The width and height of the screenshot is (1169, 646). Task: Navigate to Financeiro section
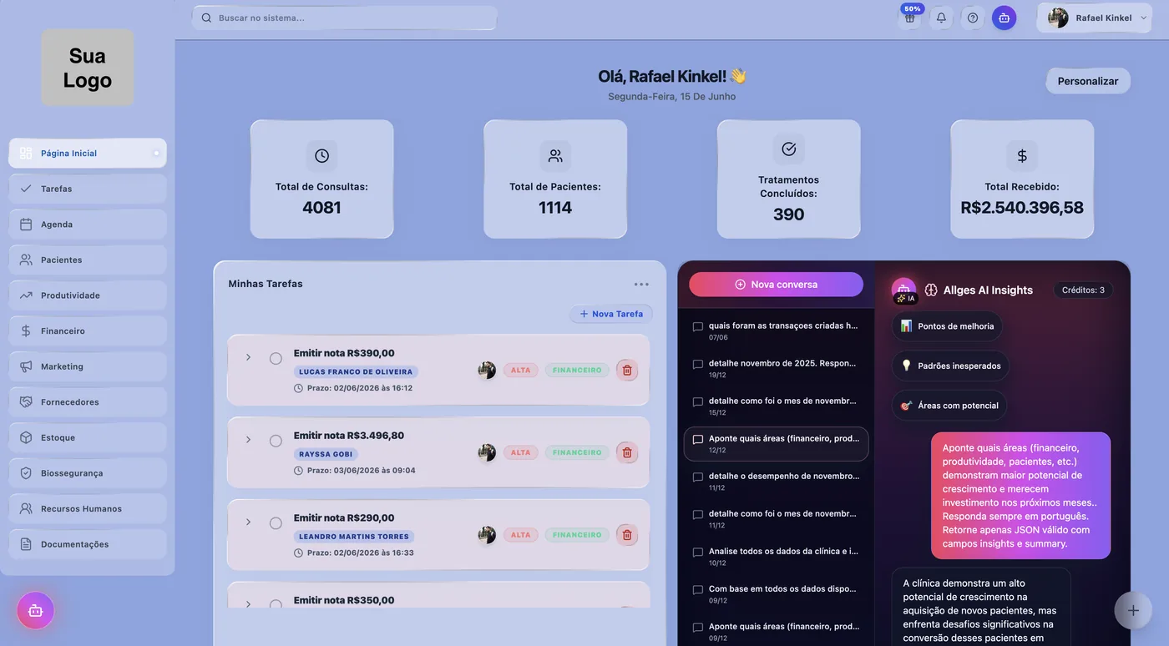88,331
